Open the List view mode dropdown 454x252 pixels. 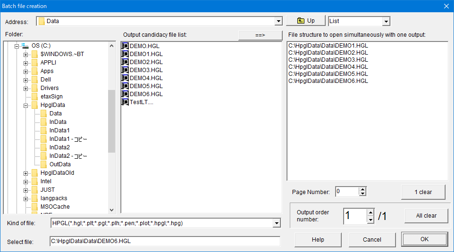point(386,22)
